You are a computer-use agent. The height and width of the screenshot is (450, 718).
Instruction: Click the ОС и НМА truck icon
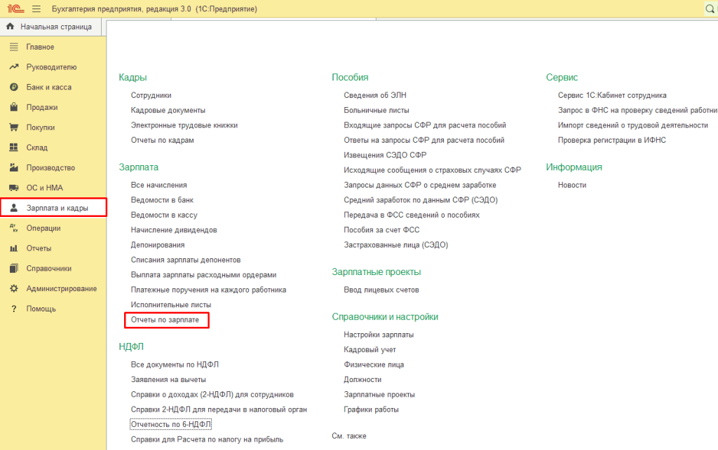[13, 188]
